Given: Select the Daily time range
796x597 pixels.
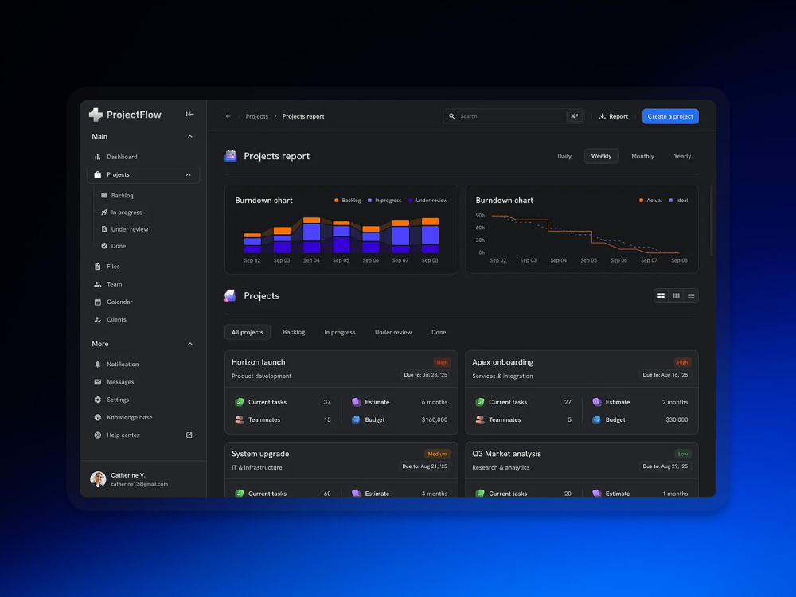Looking at the screenshot, I should (564, 156).
